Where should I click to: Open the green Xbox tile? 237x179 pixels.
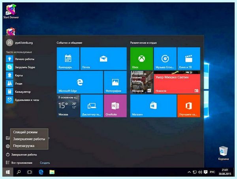coord(142,58)
